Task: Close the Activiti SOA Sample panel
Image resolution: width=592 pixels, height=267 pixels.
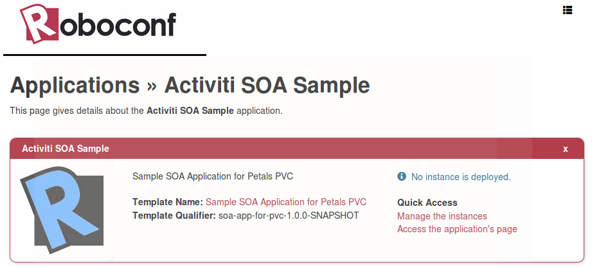Action: coord(566,149)
